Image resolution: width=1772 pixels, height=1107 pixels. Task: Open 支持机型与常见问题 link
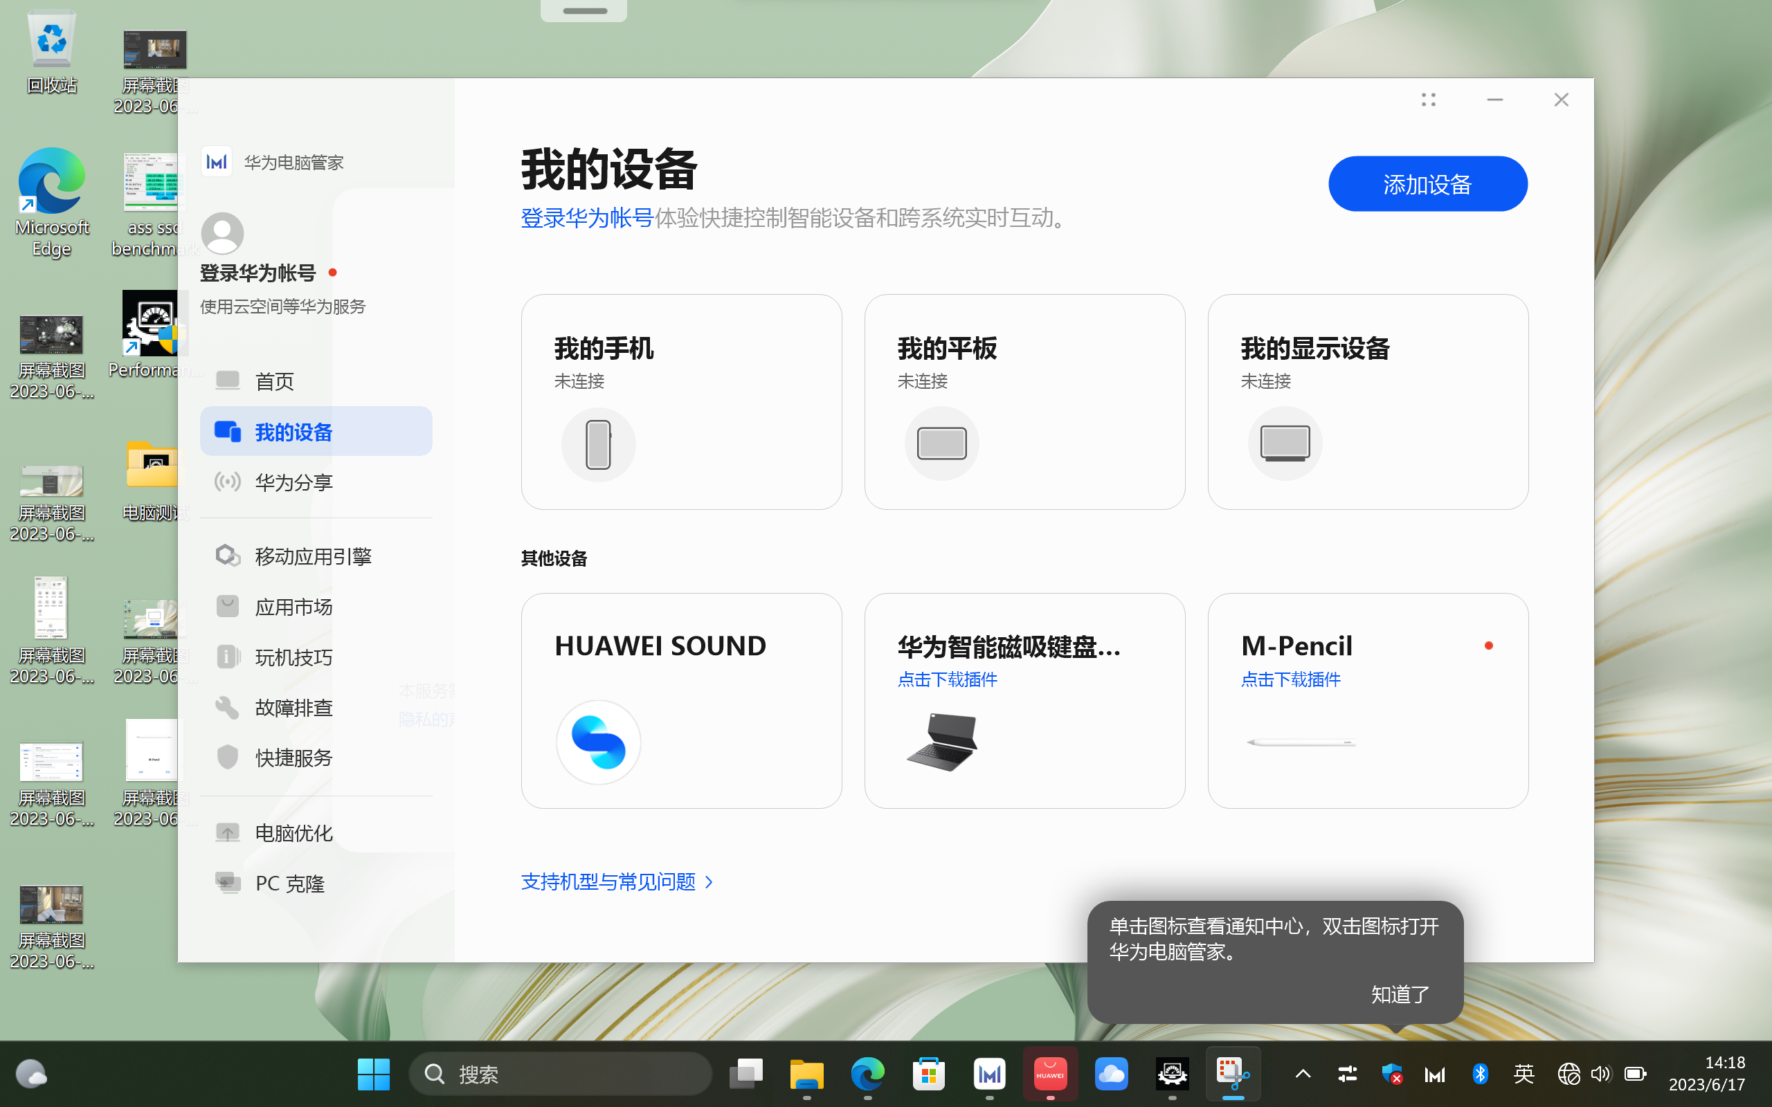[617, 881]
